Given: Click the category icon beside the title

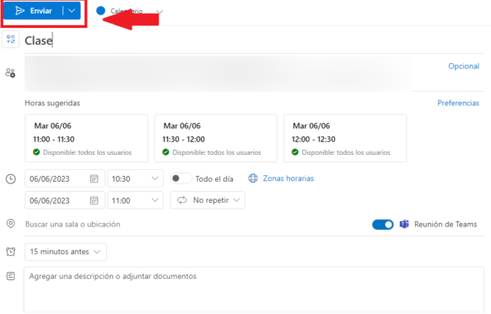Looking at the screenshot, I should point(11,40).
